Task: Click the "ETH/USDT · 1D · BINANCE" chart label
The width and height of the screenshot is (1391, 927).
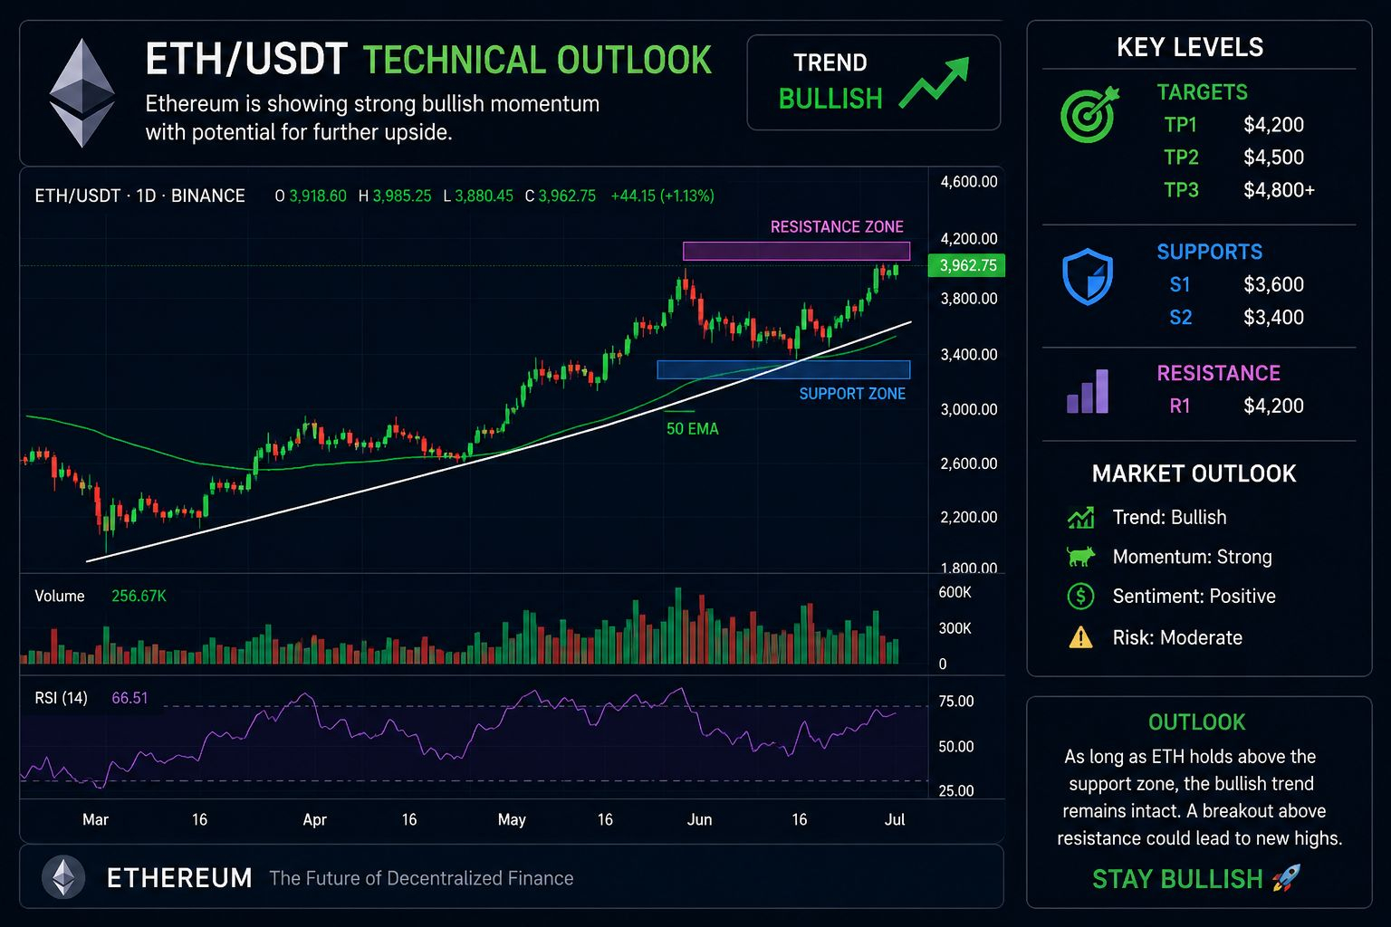Action: 139,196
